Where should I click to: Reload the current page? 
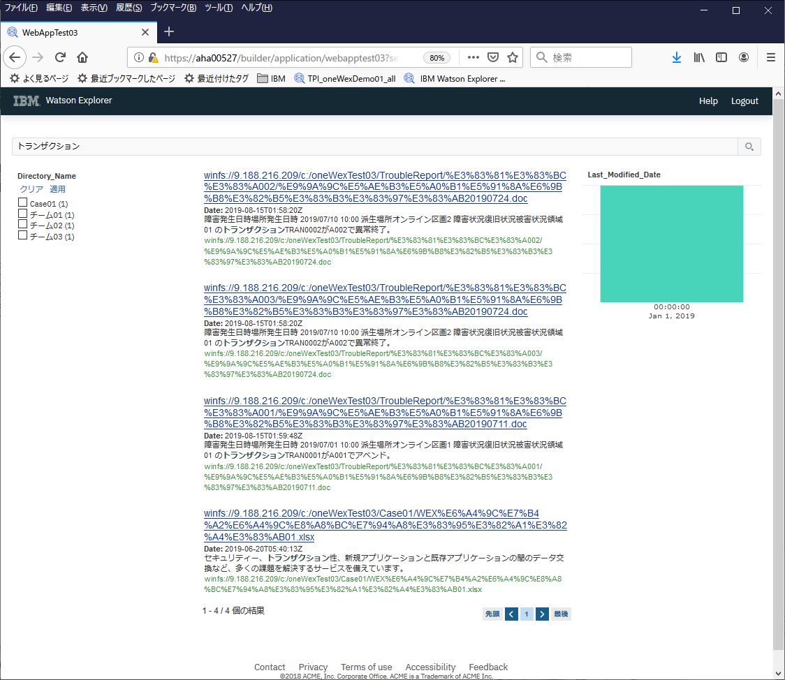(60, 57)
